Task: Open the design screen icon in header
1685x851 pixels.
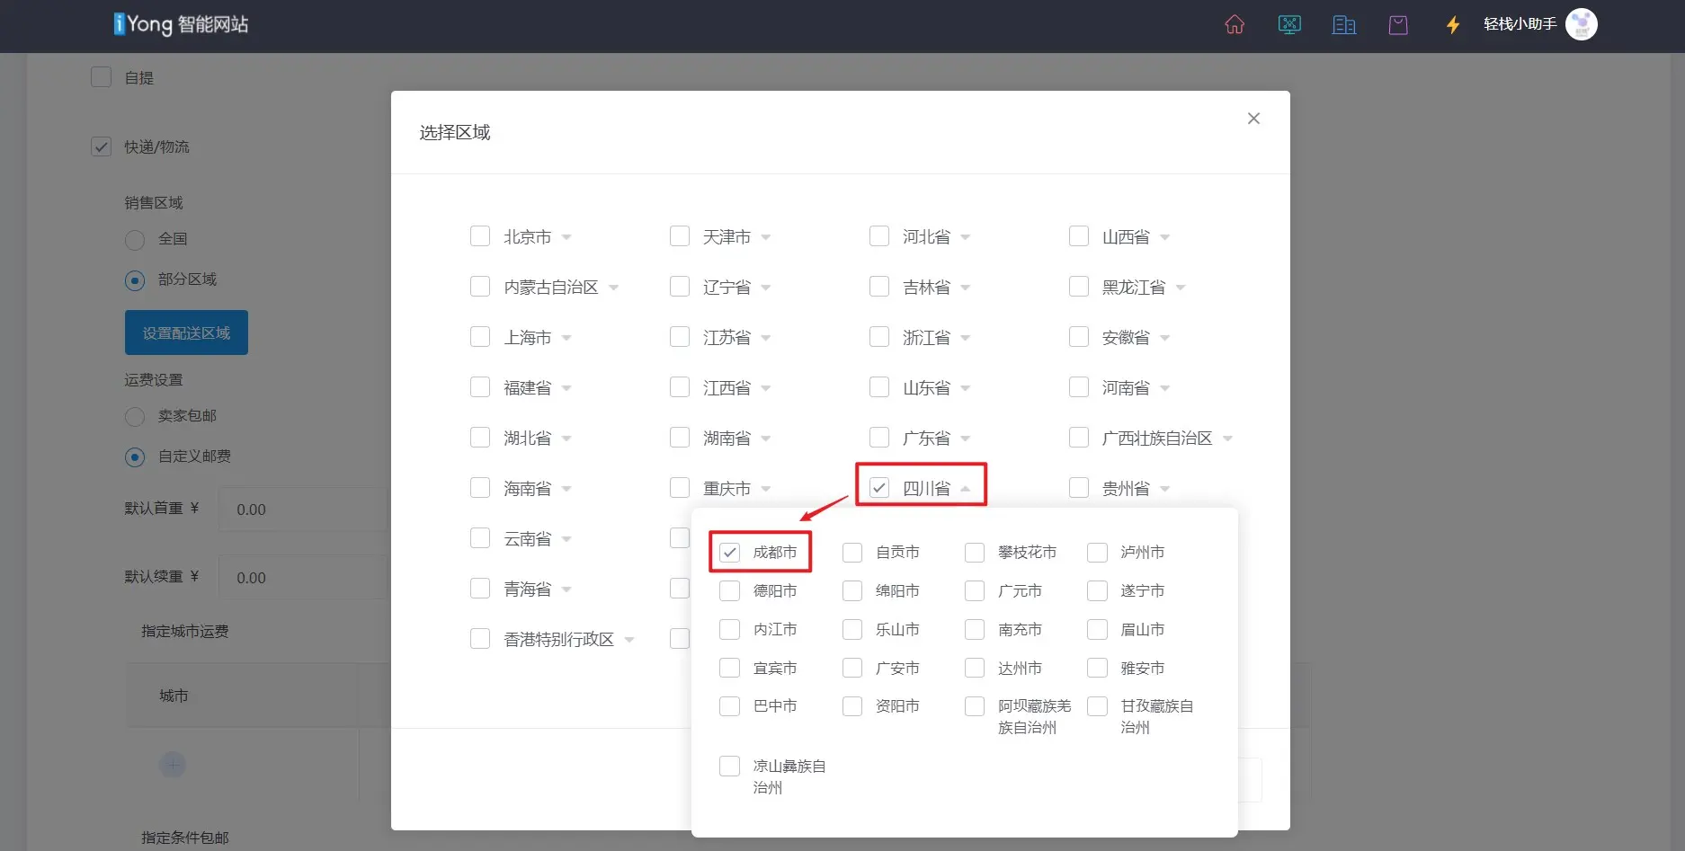Action: click(1289, 24)
